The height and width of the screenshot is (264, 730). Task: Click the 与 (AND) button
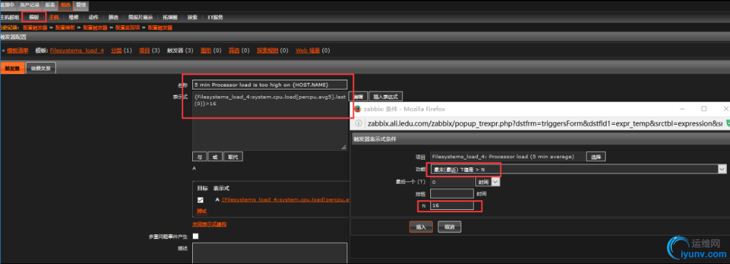coord(199,156)
